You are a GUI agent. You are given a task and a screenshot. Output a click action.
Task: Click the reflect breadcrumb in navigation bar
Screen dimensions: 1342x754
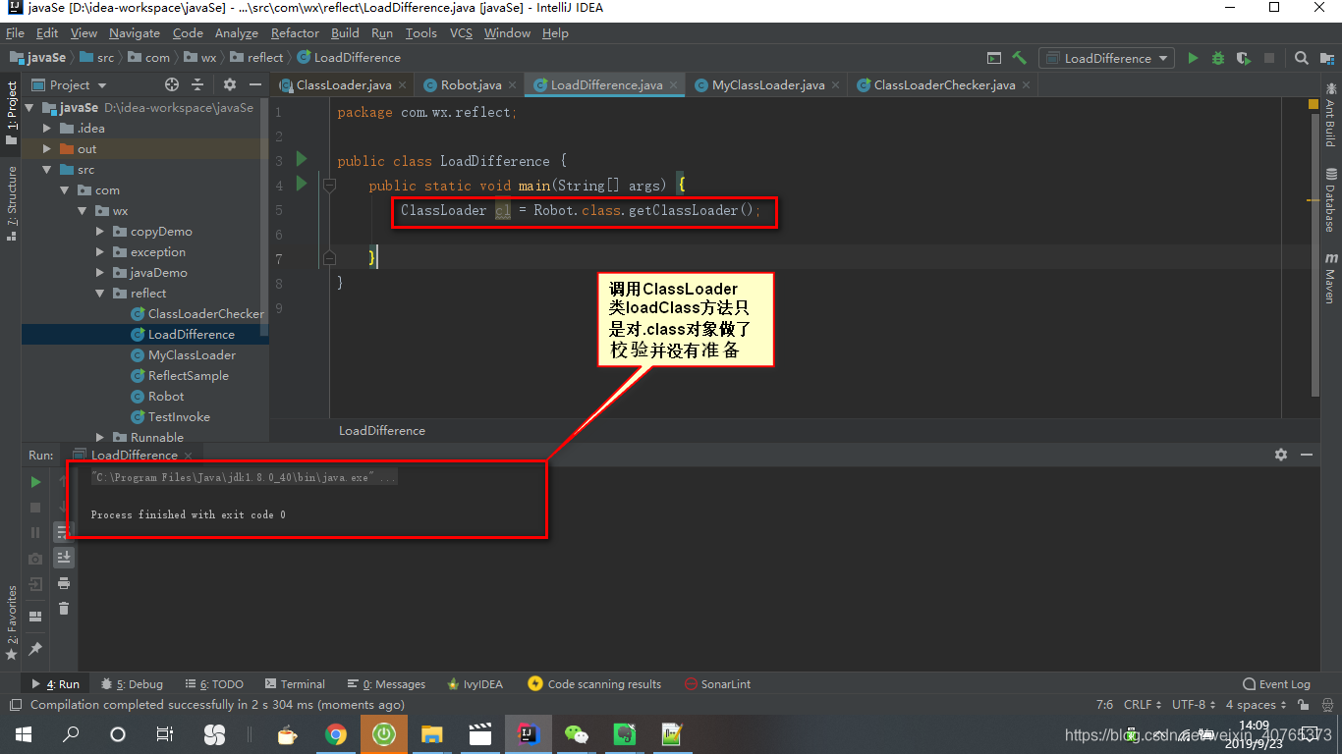(x=256, y=58)
